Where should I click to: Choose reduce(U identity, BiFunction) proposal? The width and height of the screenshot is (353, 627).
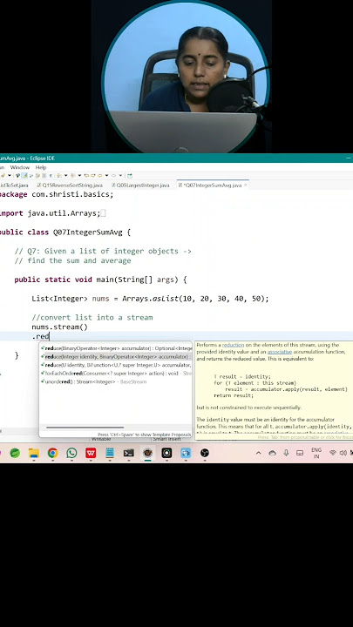(x=116, y=365)
